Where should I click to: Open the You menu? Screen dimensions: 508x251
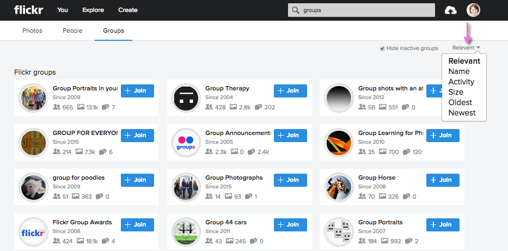(63, 10)
